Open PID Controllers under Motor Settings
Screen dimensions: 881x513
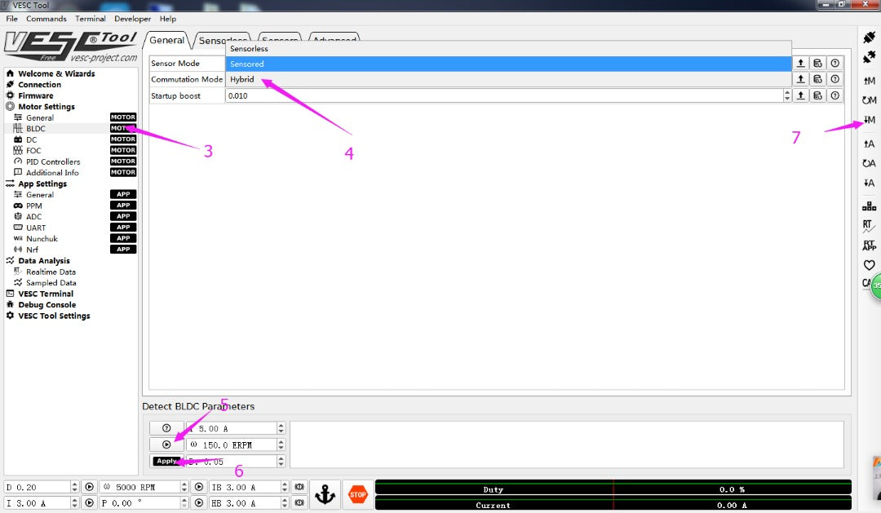[53, 161]
